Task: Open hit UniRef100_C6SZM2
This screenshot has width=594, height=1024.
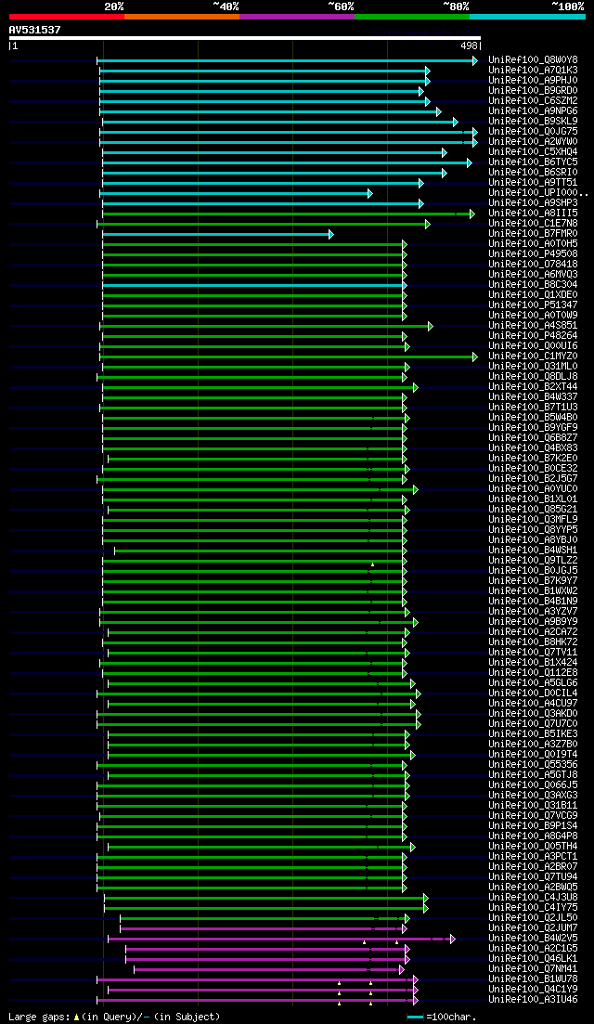Action: tap(533, 101)
